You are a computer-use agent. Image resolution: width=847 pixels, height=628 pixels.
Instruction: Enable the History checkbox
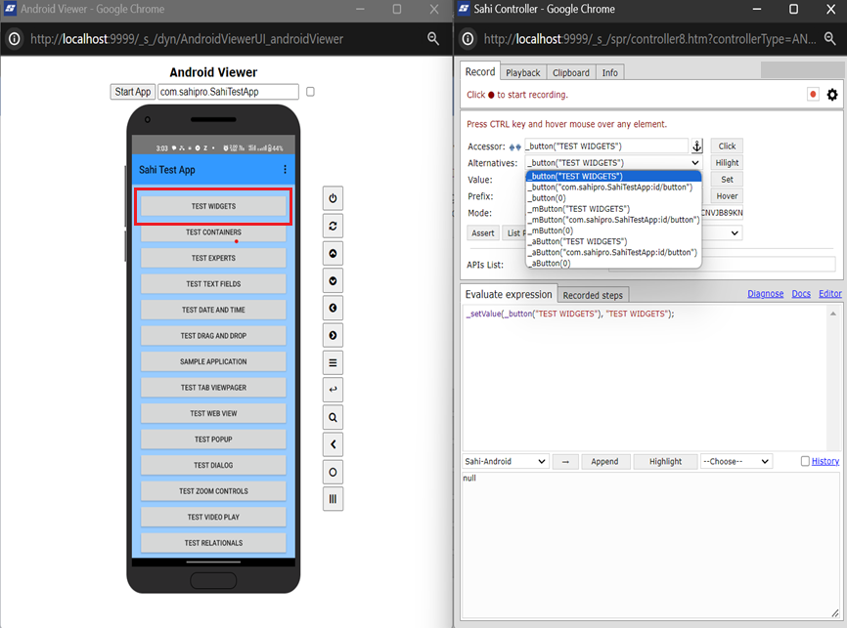[x=805, y=461]
